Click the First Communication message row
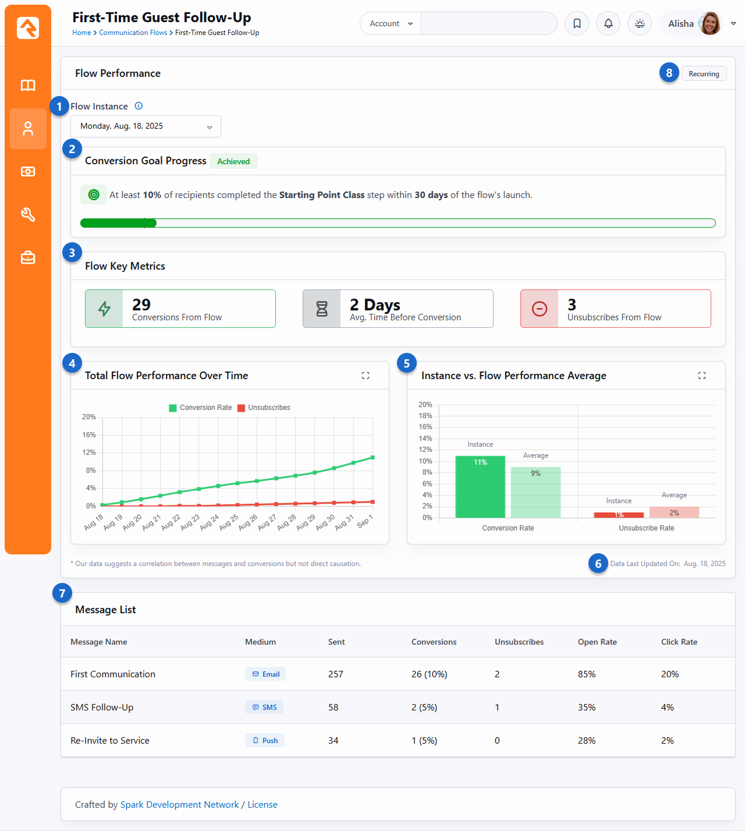 coord(113,674)
